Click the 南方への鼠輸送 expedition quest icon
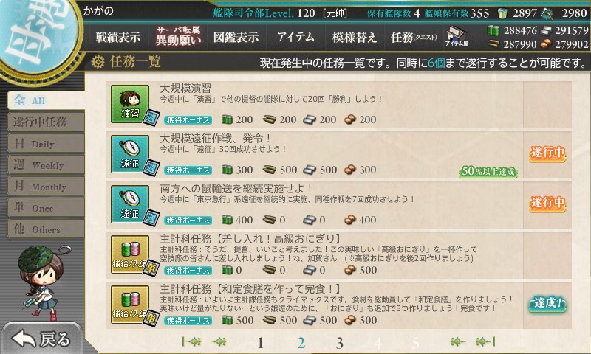Image resolution: width=591 pixels, height=354 pixels. (130, 204)
